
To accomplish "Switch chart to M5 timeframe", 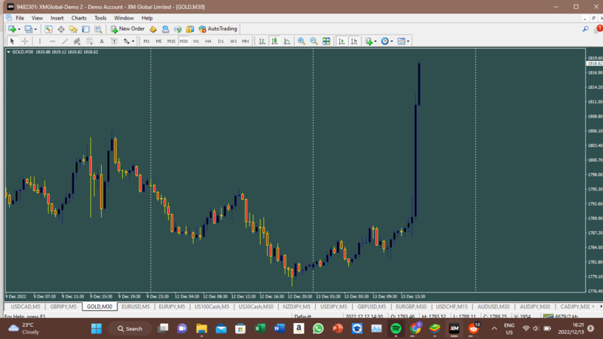I will 158,41.
